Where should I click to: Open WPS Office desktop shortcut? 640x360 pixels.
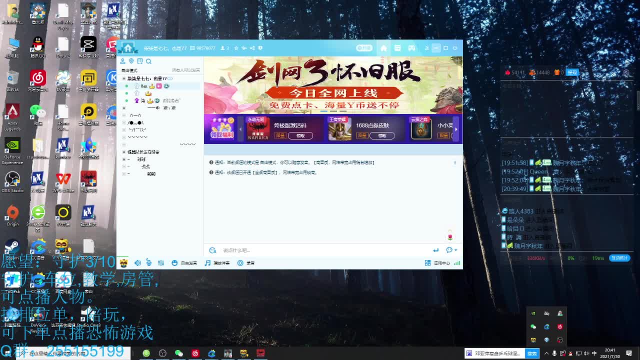(63, 182)
